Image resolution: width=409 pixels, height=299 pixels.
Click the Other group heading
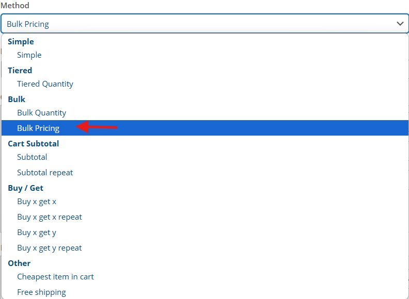(19, 263)
